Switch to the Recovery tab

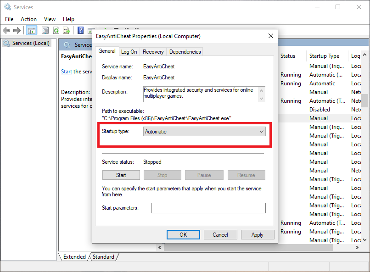[153, 52]
